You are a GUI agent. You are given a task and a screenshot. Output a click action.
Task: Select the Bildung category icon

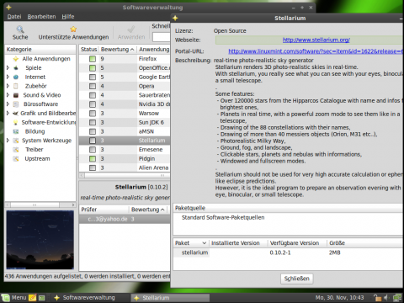click(x=16, y=131)
